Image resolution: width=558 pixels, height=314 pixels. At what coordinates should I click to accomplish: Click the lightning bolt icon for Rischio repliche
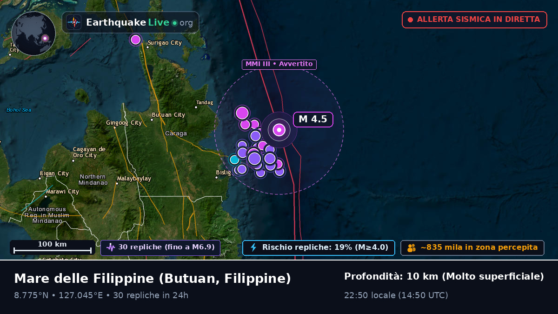[x=253, y=247]
